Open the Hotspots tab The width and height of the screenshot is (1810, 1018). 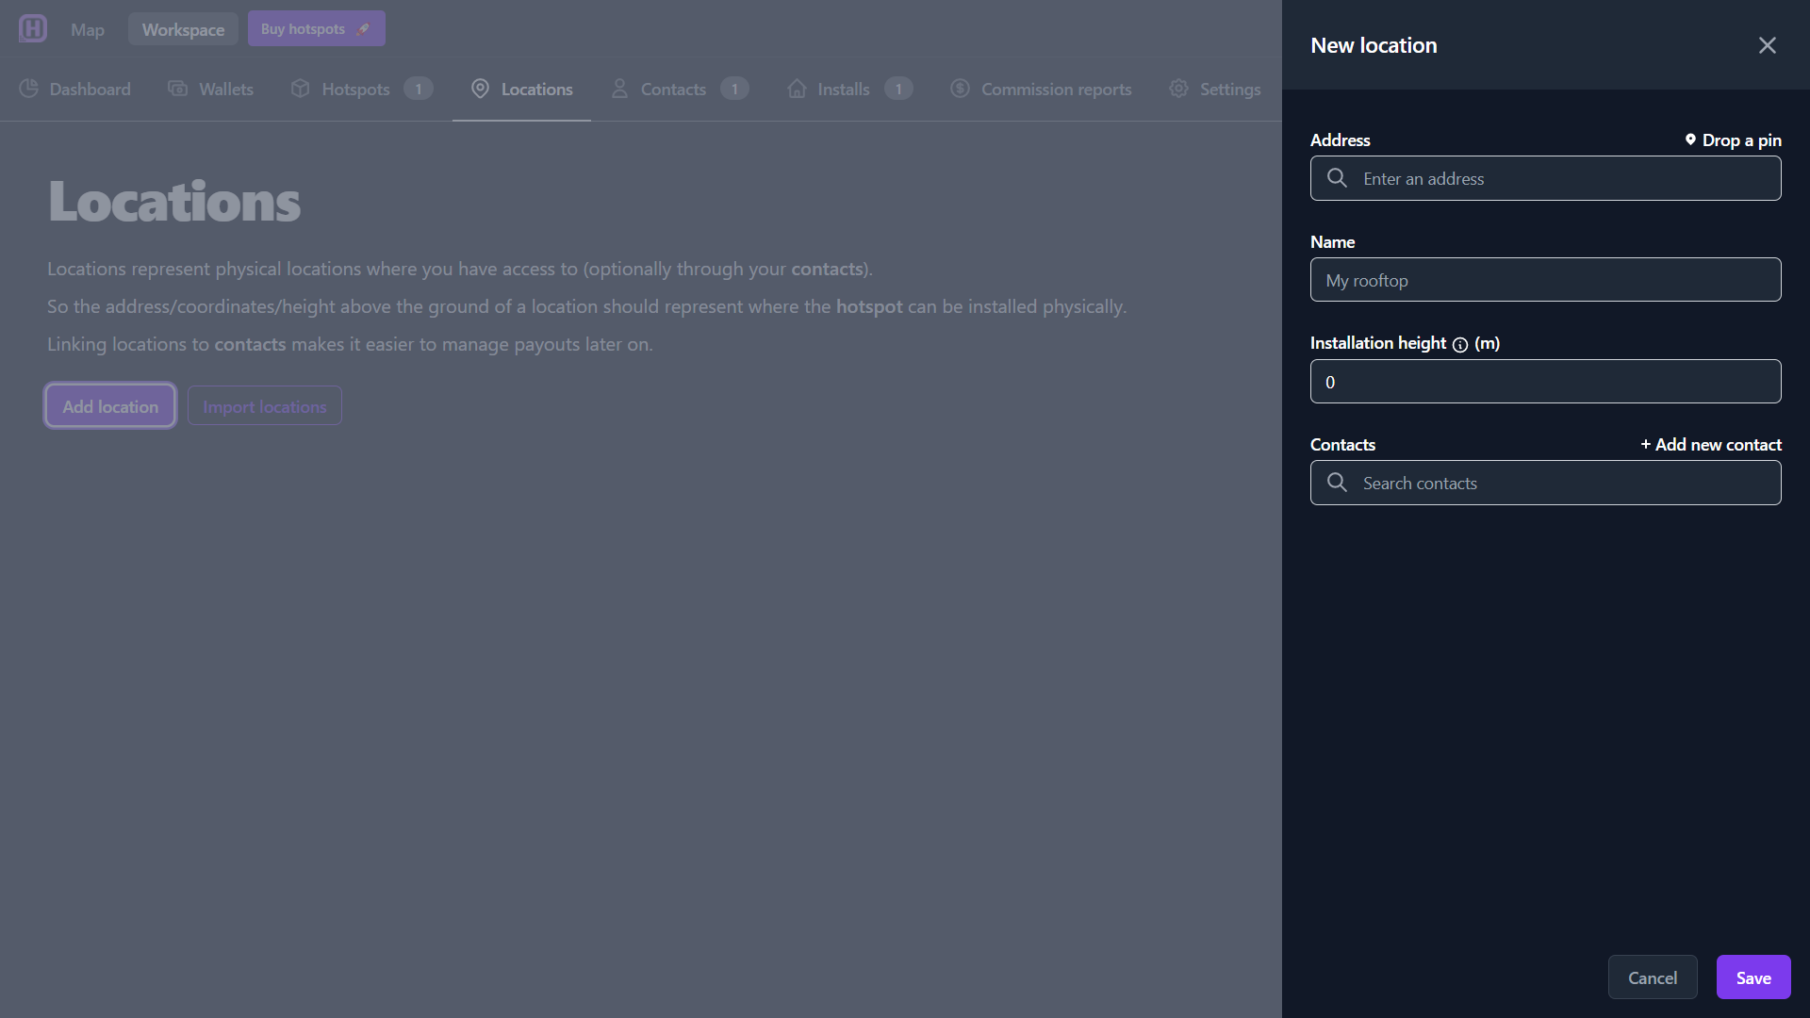tap(362, 89)
